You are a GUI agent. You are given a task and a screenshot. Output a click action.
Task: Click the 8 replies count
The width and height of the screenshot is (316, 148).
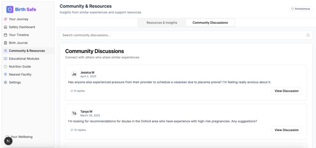pyautogui.click(x=80, y=91)
